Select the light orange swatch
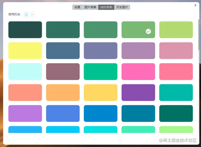 63,93
